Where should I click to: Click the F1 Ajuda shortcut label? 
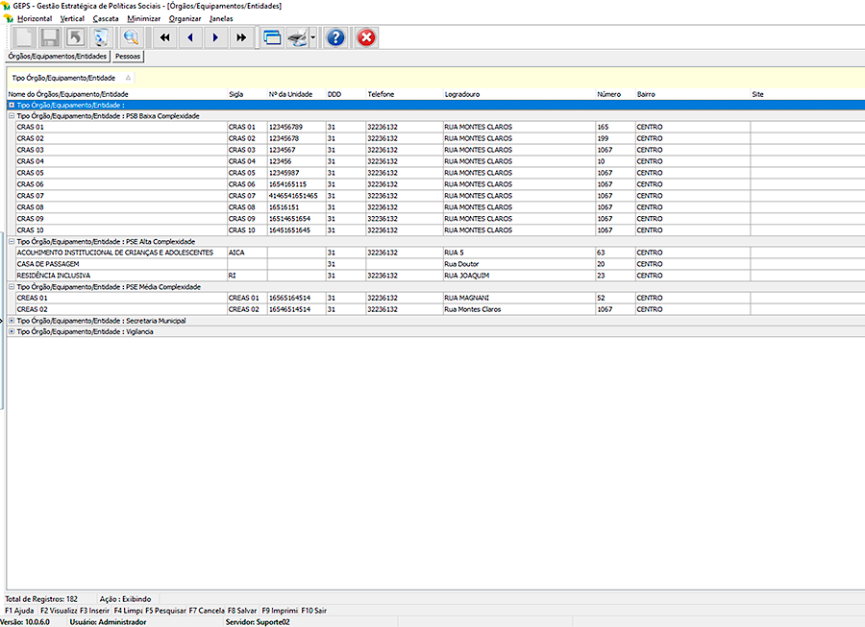(x=19, y=611)
